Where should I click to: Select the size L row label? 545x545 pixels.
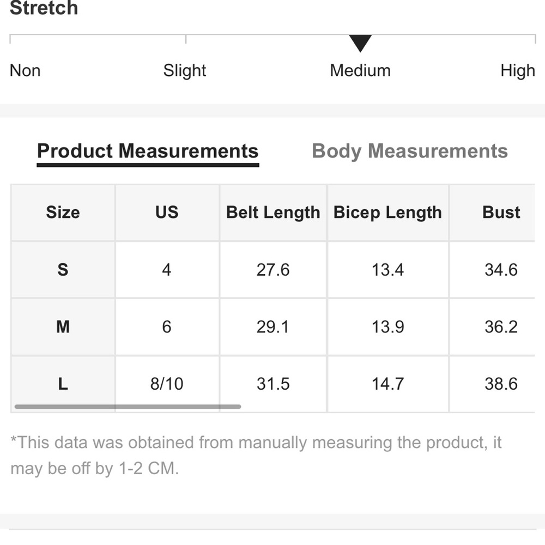63,384
